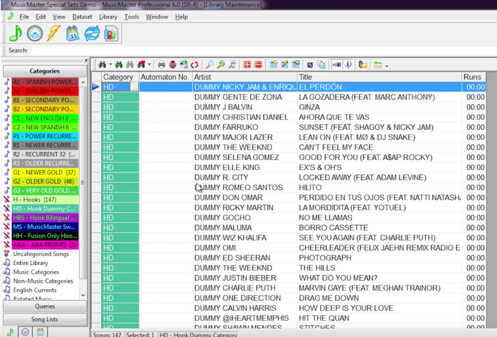Select Entire Library in list
This screenshot has height=337, width=497.
(x=30, y=263)
